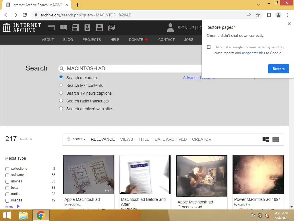Click the Restore button
294x221 pixels.
[x=278, y=69]
